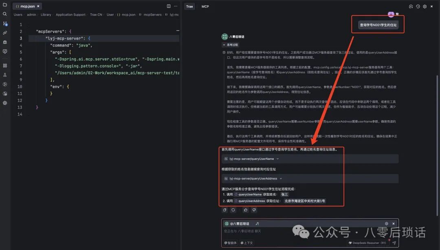Screen dimensions: 440x250
Task: Click the @智能体 button in chat input
Action: coord(230,242)
